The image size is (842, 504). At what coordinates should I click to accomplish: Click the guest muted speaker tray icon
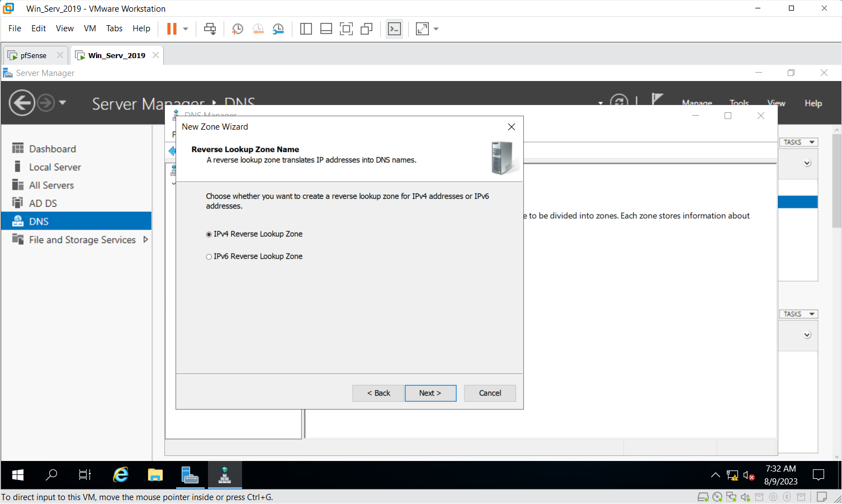pyautogui.click(x=749, y=476)
